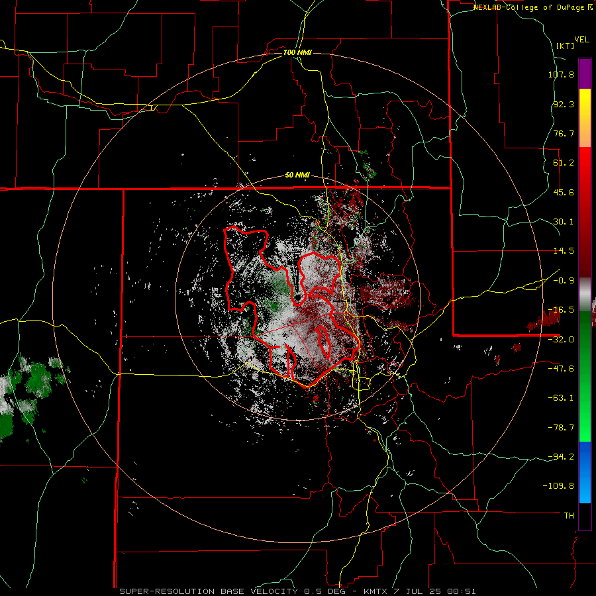Click the -94.2 velocity scale value
596x596 pixels.
(x=561, y=457)
